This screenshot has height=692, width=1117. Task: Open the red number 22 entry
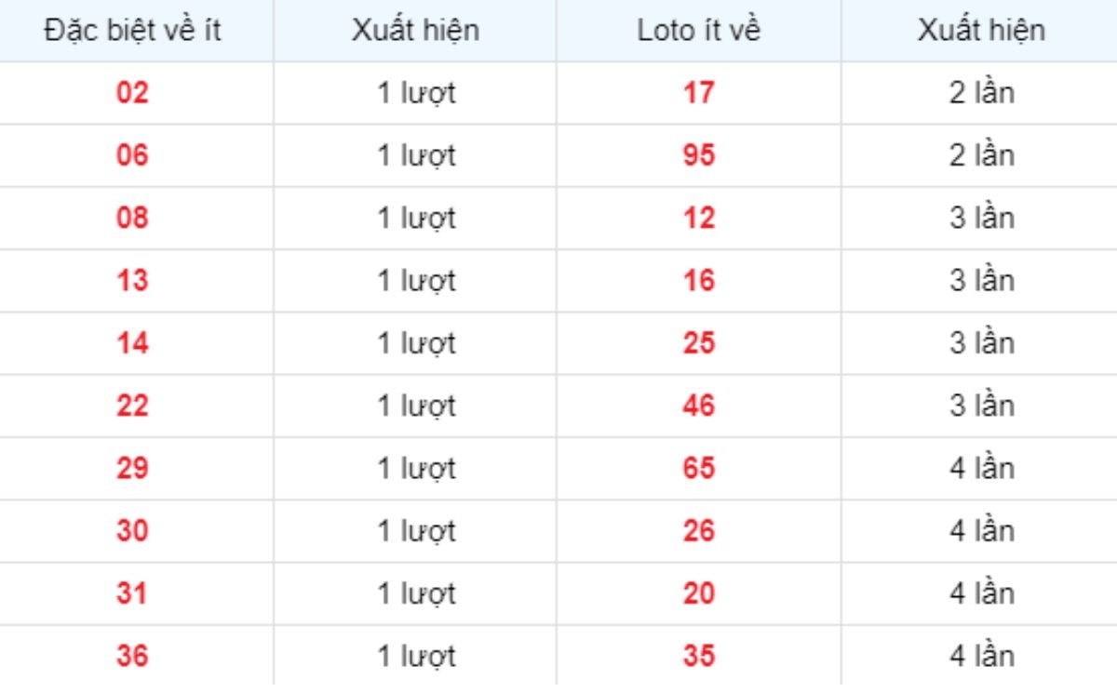point(132,406)
